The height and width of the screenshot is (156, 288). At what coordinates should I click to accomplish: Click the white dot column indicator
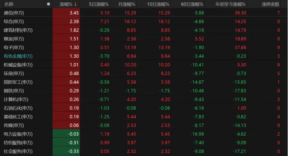48,4
